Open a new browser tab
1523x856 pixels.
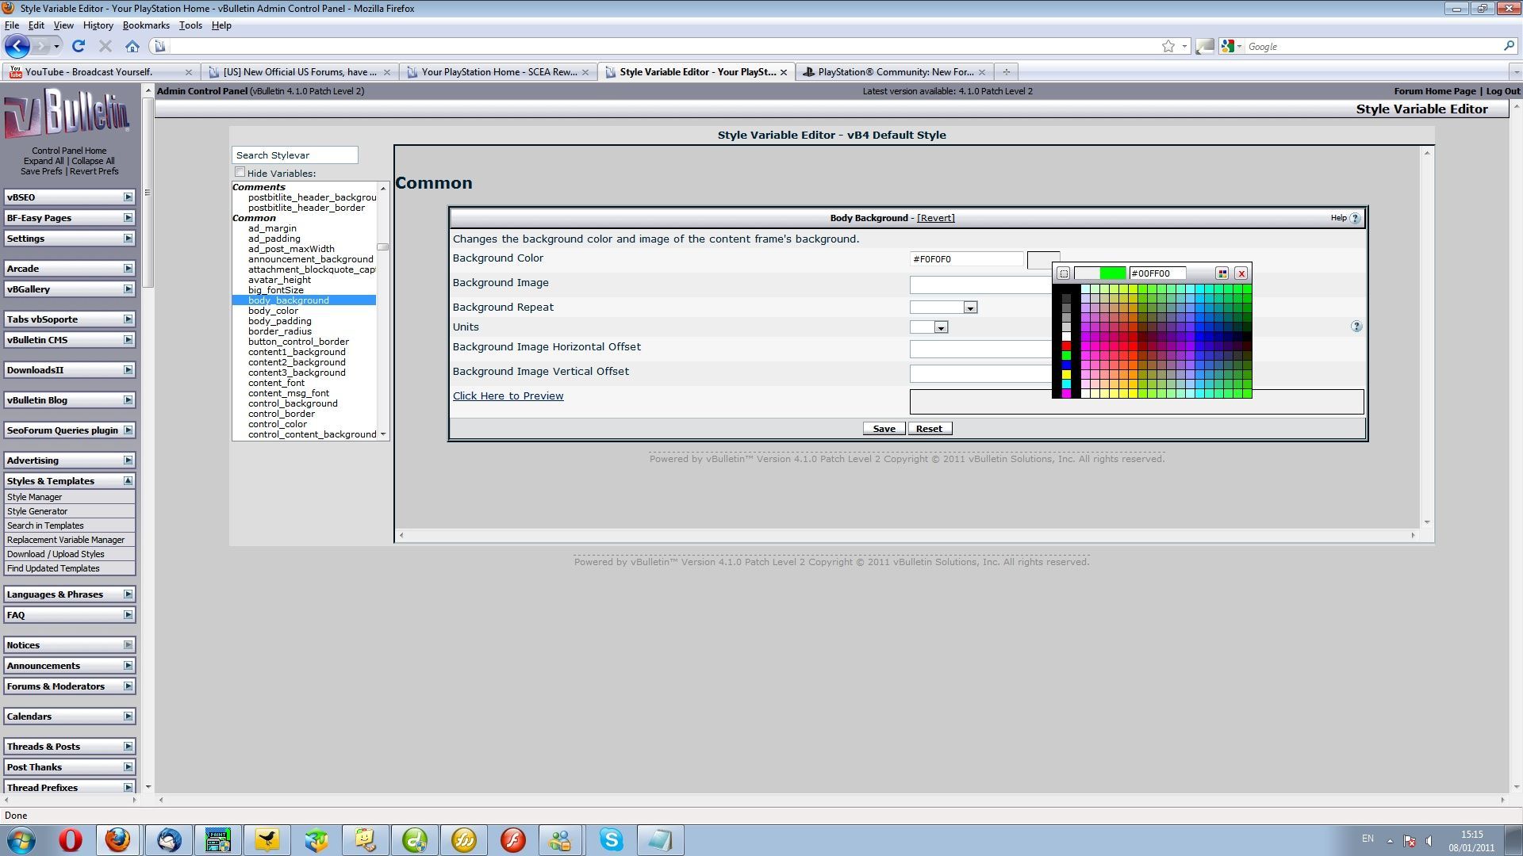click(x=1006, y=72)
